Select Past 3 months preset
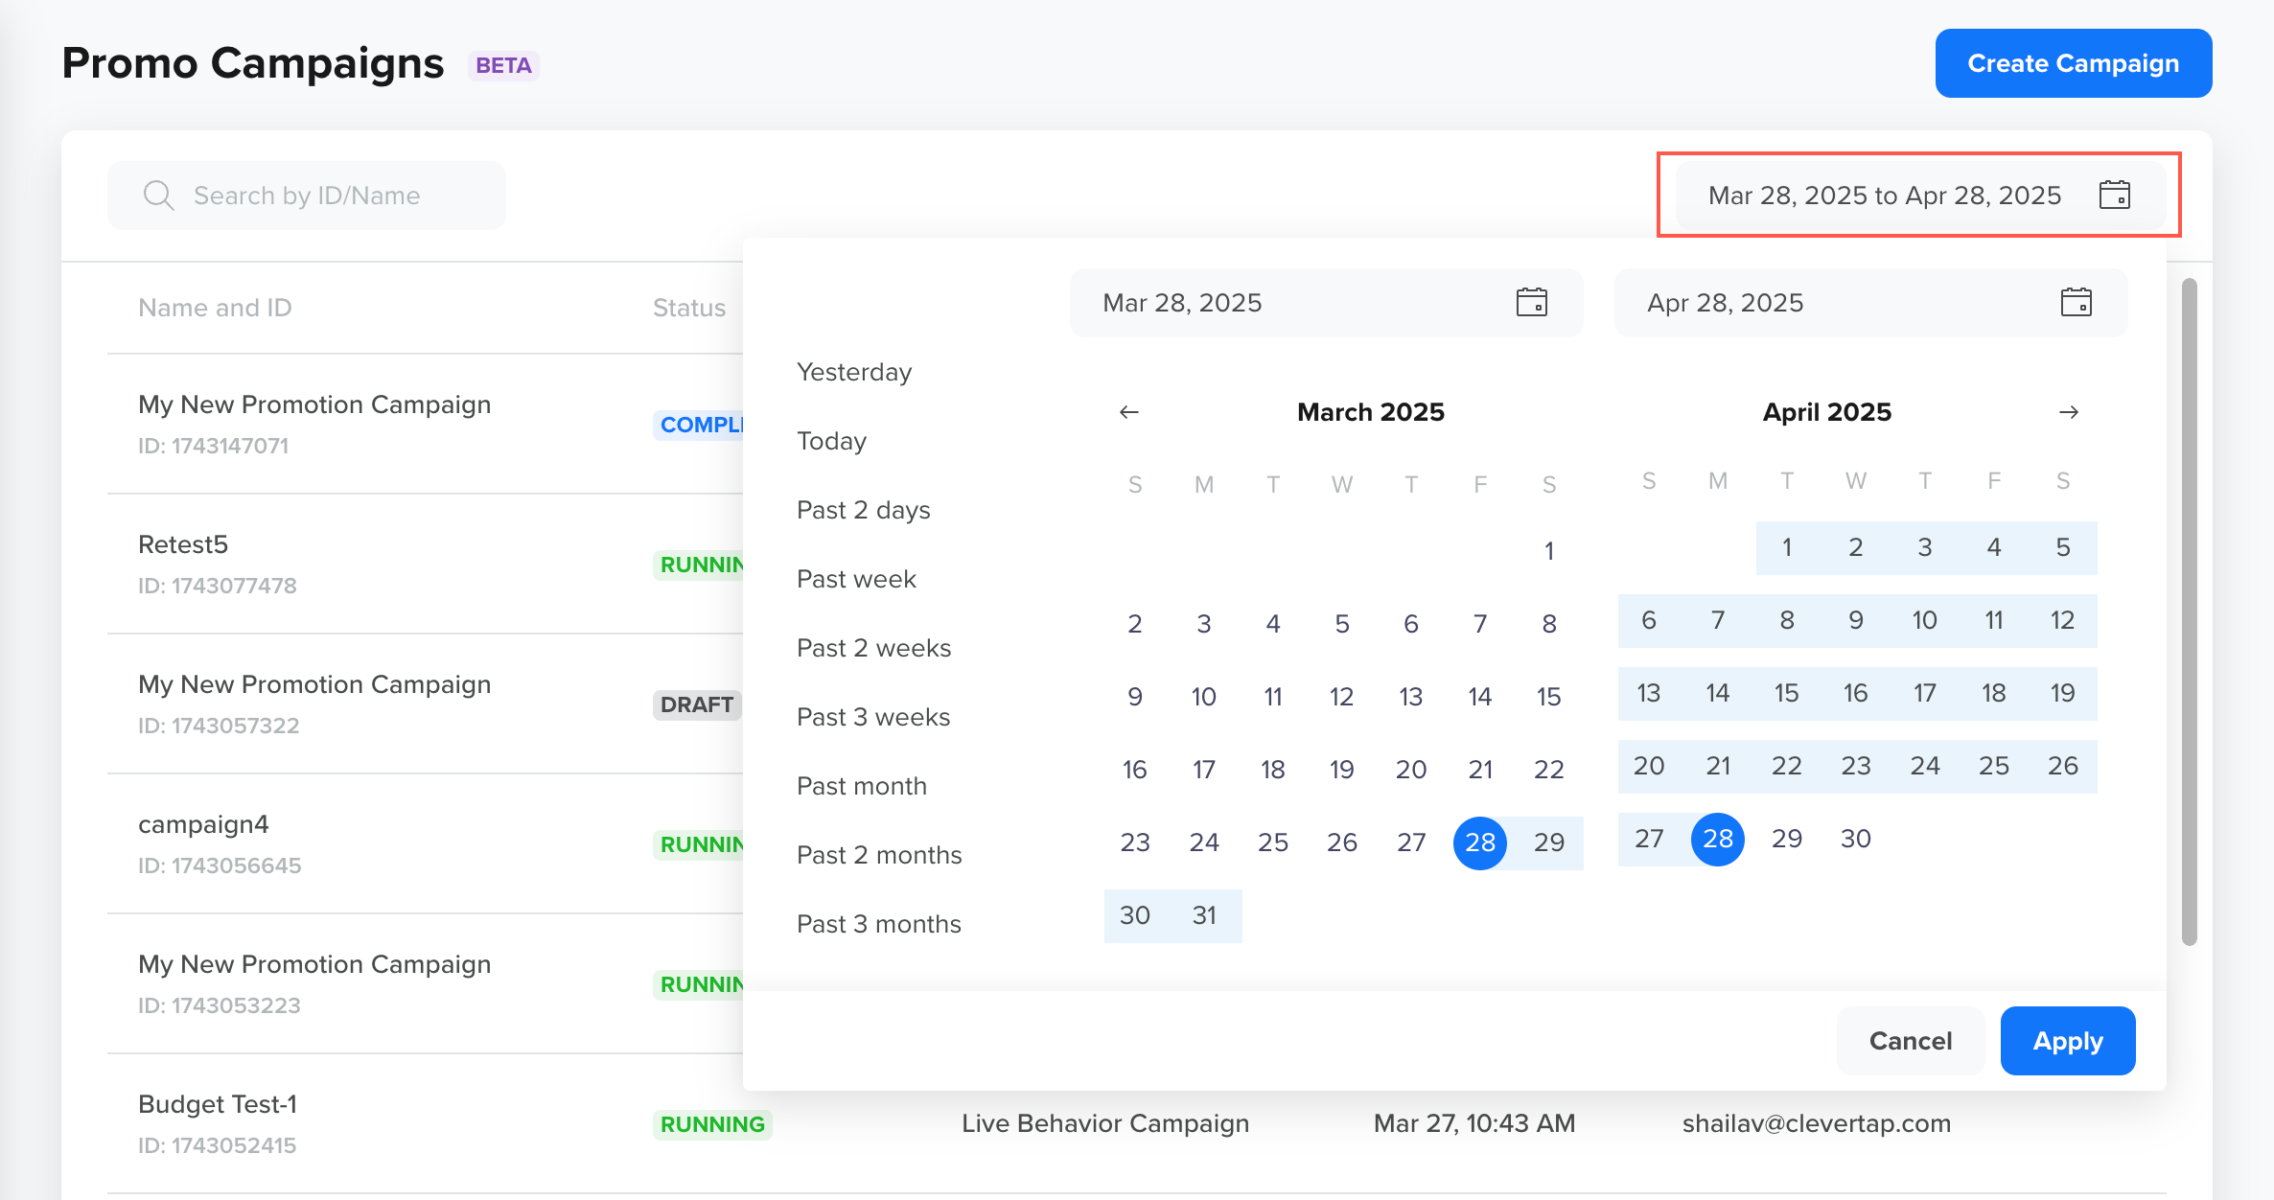 click(878, 924)
